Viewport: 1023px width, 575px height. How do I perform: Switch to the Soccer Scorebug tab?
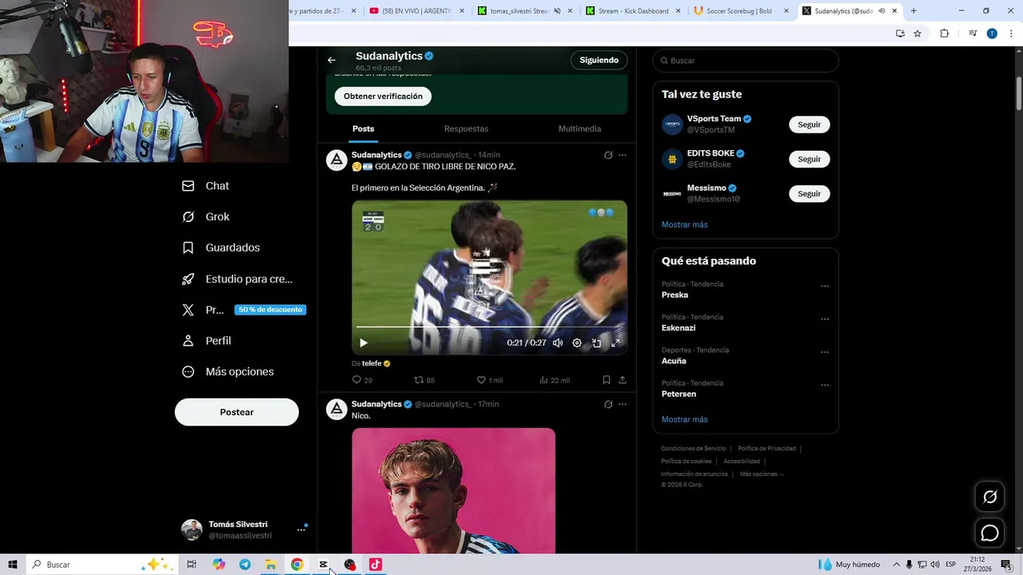pos(741,11)
